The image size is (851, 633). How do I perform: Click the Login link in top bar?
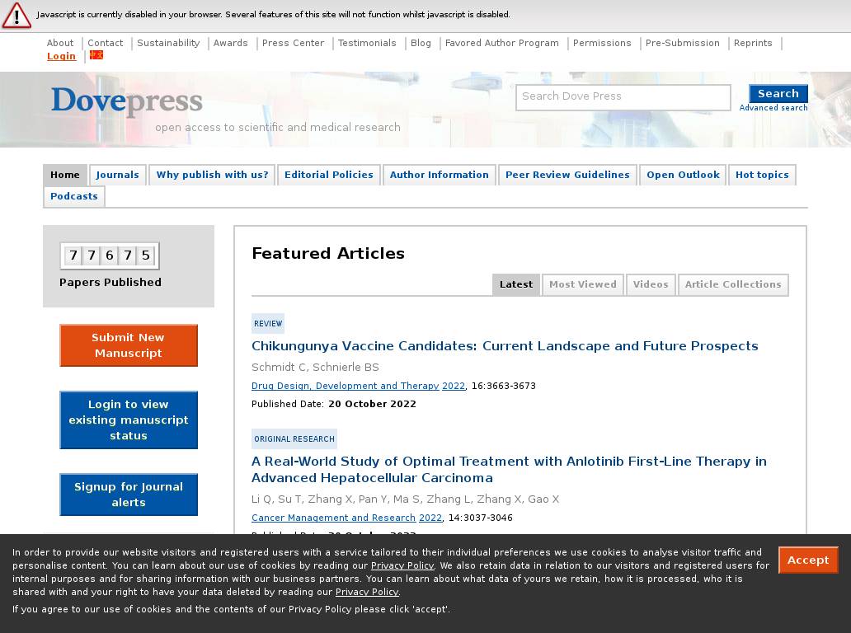(61, 56)
